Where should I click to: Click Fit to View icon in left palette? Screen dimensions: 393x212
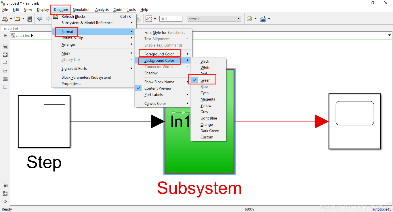[x=5, y=55]
